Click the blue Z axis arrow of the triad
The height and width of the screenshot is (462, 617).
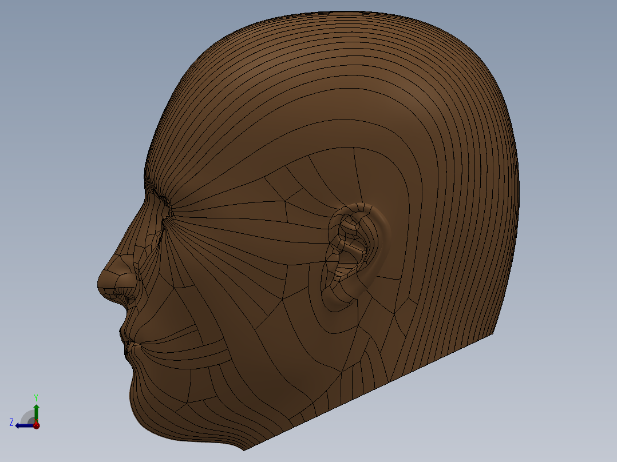[x=25, y=425]
